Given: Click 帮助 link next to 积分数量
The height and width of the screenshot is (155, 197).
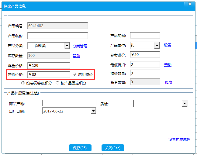Looking at the screenshot, I should [168, 82].
